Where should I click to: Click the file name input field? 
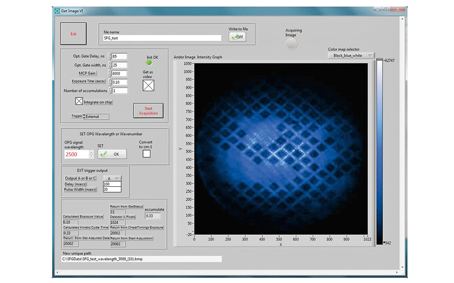pyautogui.click(x=161, y=38)
